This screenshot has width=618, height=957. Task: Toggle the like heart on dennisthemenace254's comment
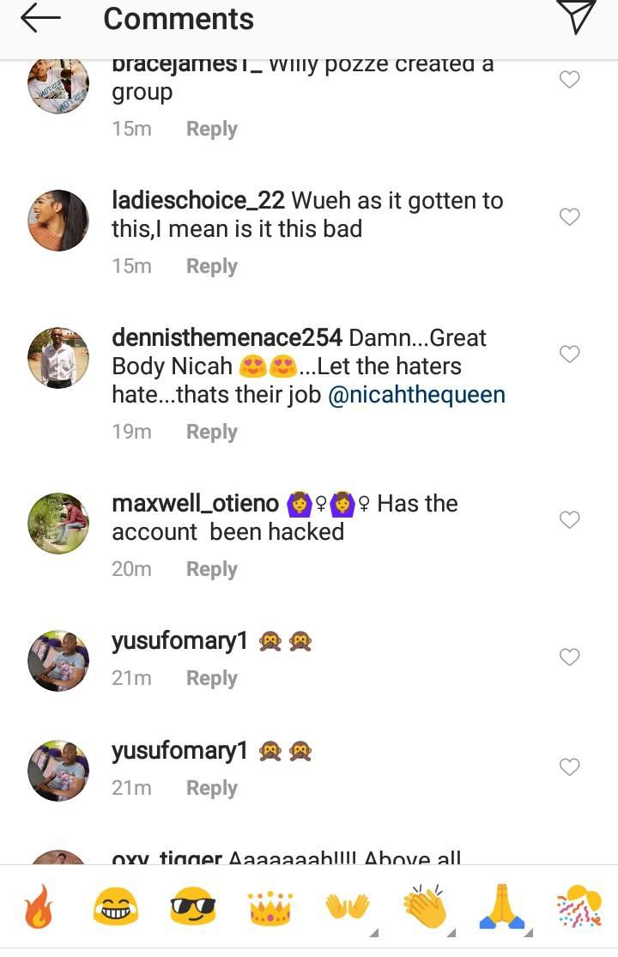tap(569, 354)
